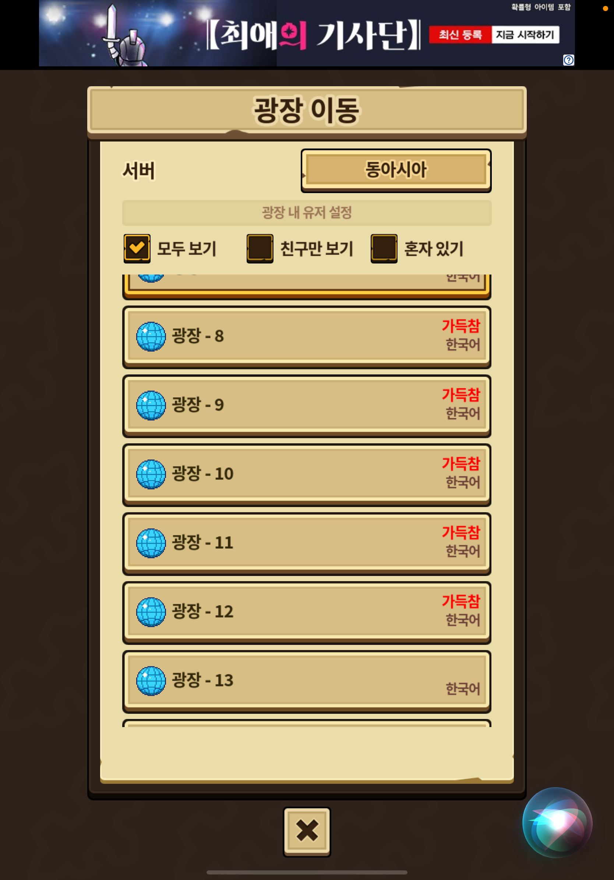Click the globe icon of 광장 - 8
614x880 pixels.
(151, 336)
